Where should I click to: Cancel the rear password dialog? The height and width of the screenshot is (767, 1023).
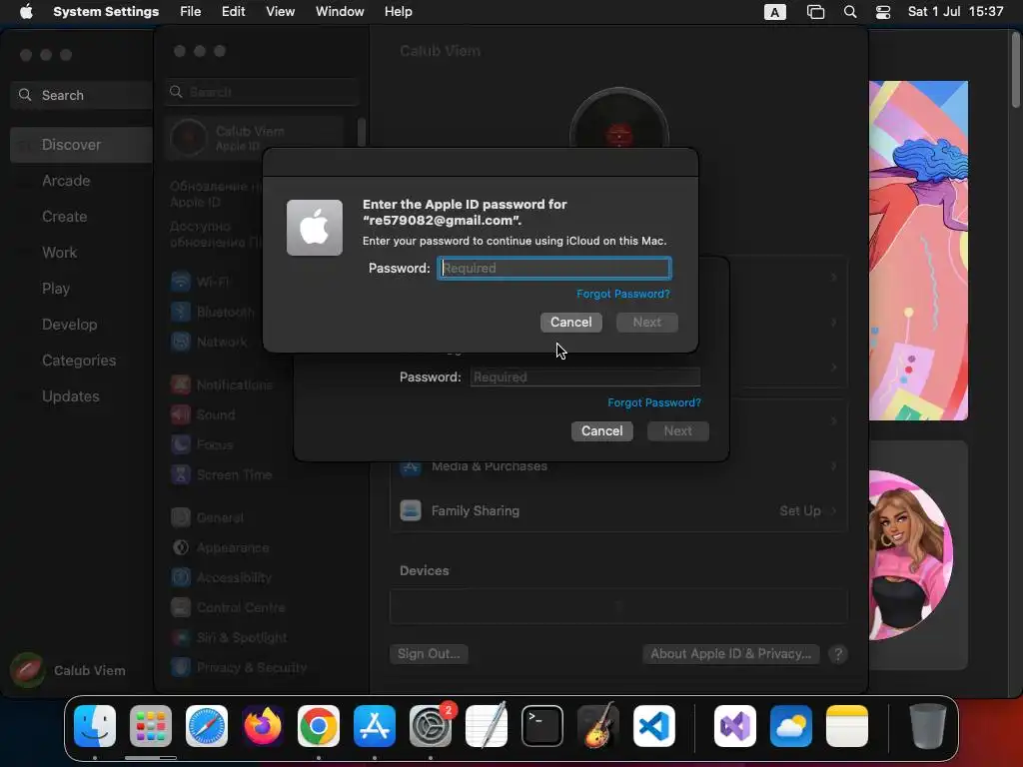click(x=602, y=431)
